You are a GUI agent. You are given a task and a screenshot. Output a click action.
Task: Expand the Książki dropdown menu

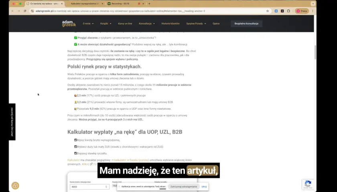106,24
